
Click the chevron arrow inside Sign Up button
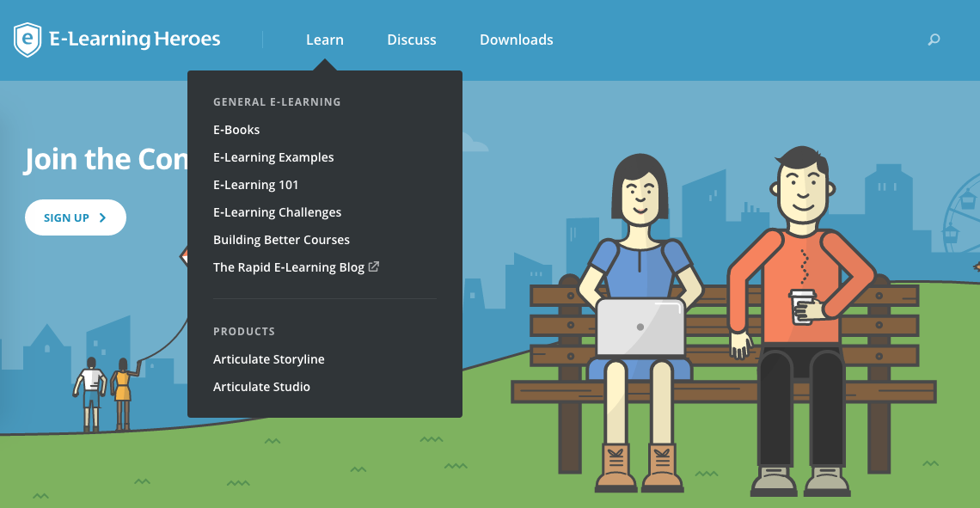103,217
